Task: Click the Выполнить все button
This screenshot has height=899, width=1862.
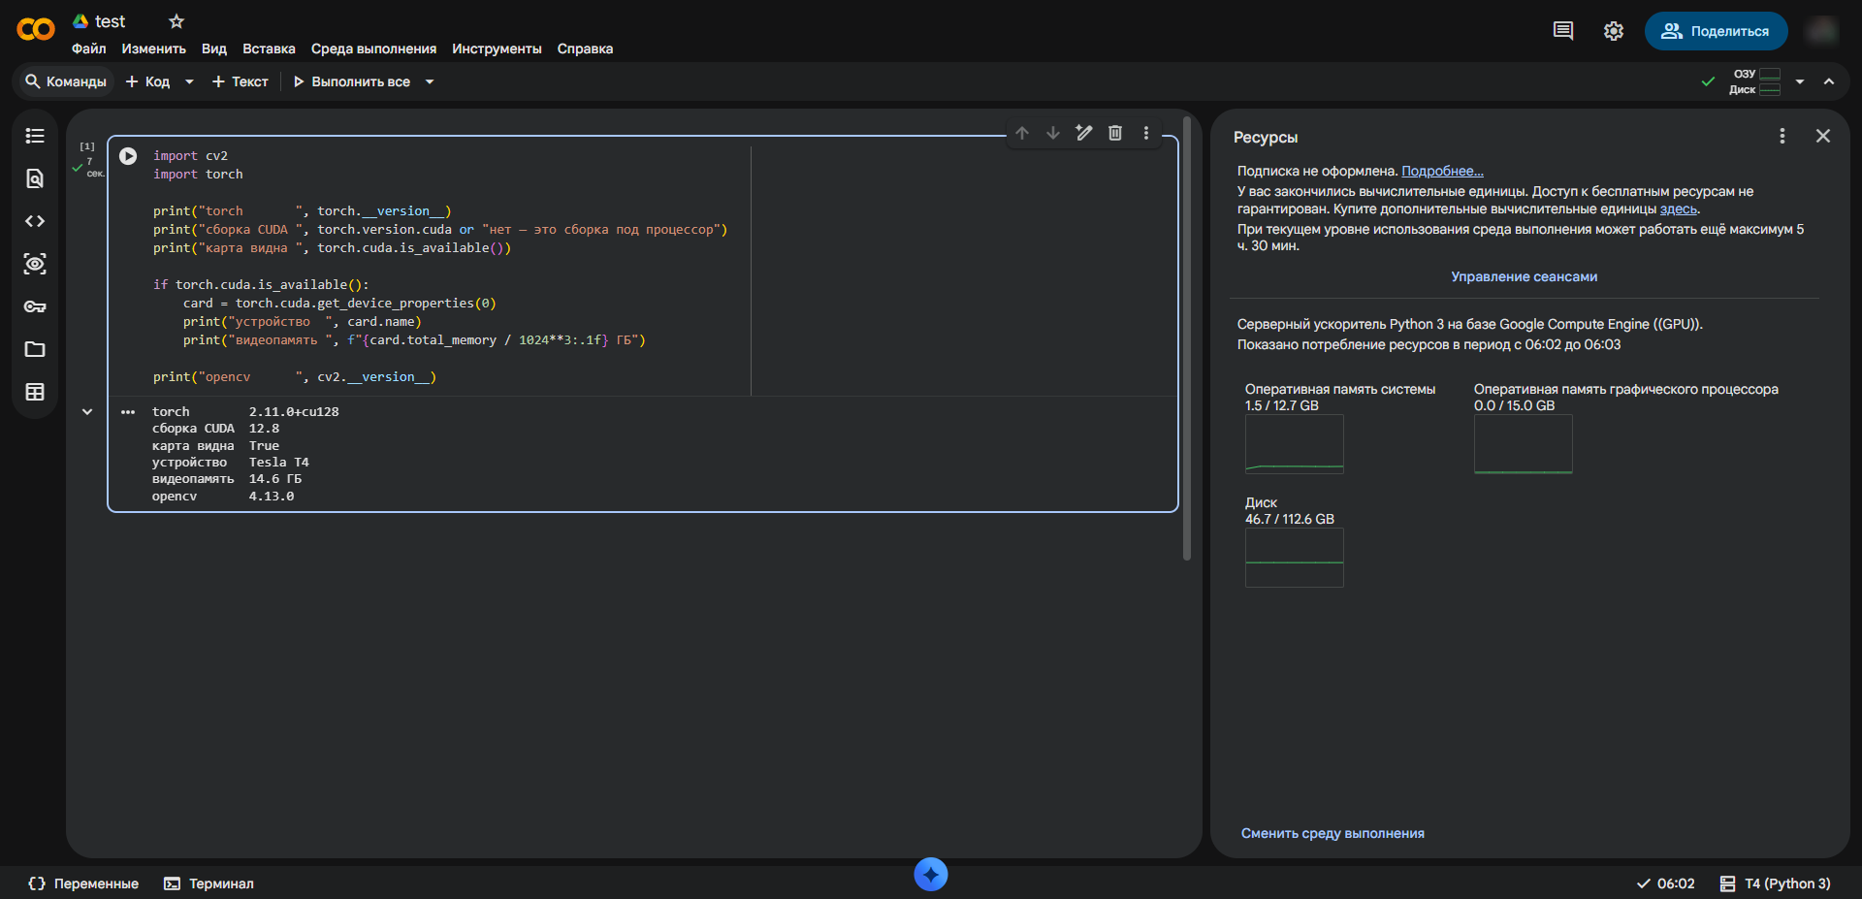Action: pos(351,81)
